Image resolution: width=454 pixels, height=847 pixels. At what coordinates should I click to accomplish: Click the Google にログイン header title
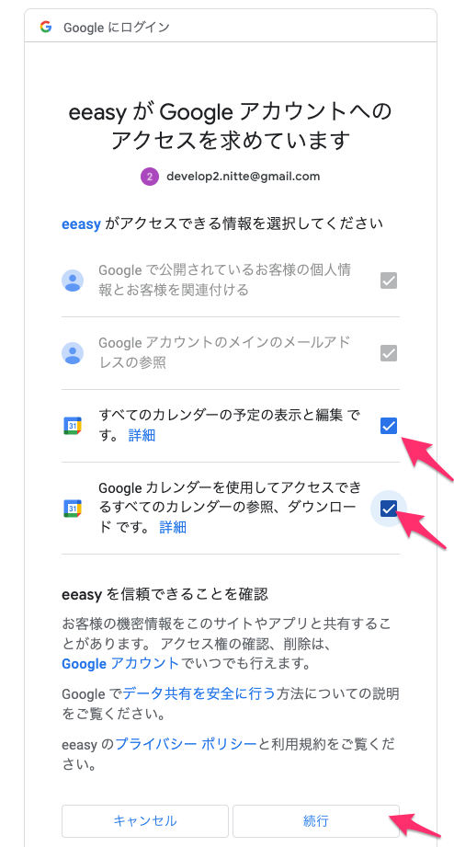coord(117,28)
